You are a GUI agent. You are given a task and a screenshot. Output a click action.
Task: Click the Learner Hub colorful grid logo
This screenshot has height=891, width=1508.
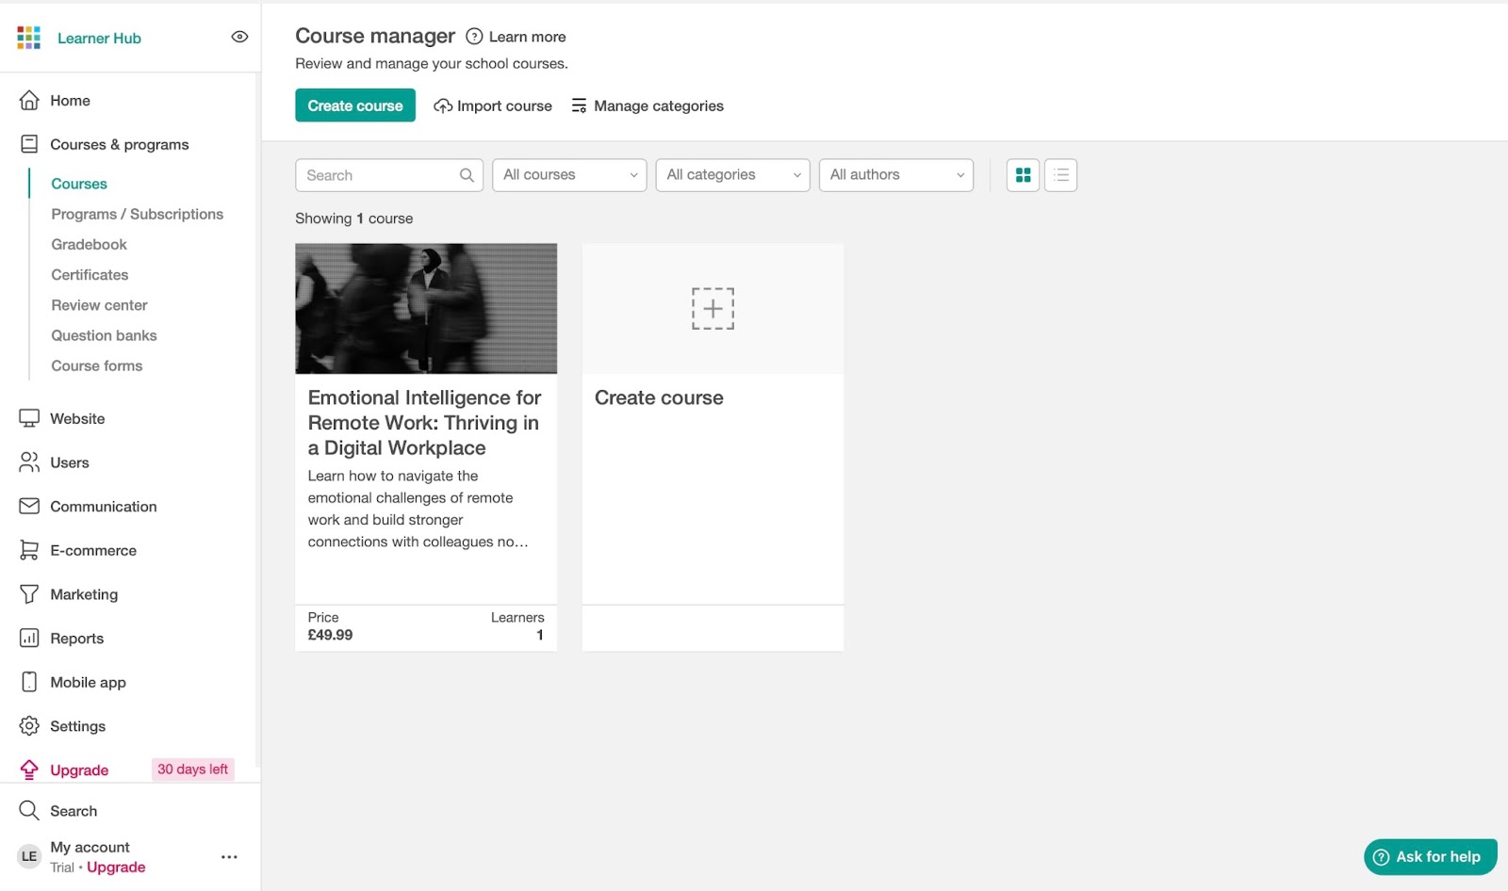[x=29, y=38]
